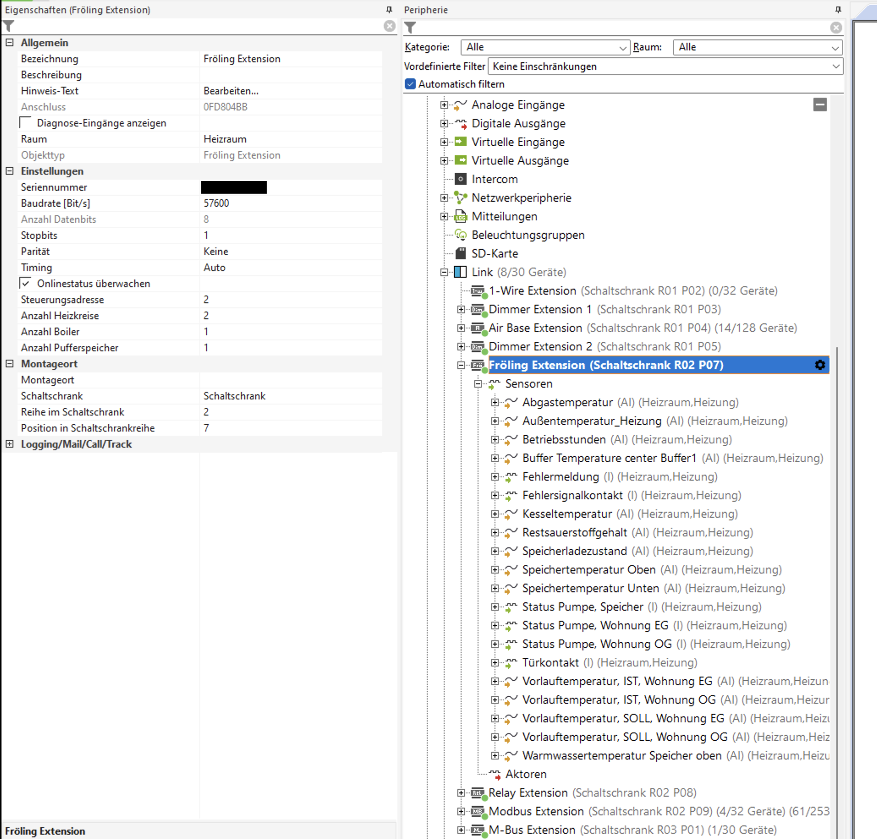Click the 1-Wire Extension device icon

[x=478, y=291]
